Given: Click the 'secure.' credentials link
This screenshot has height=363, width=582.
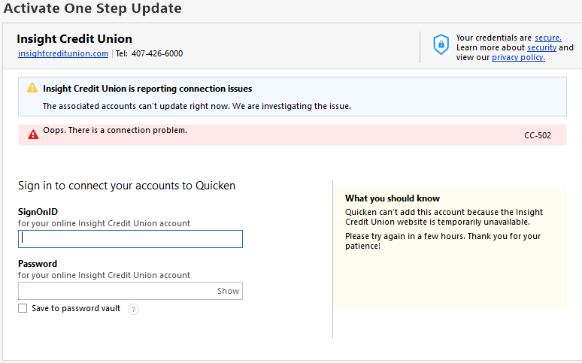Looking at the screenshot, I should [x=548, y=38].
